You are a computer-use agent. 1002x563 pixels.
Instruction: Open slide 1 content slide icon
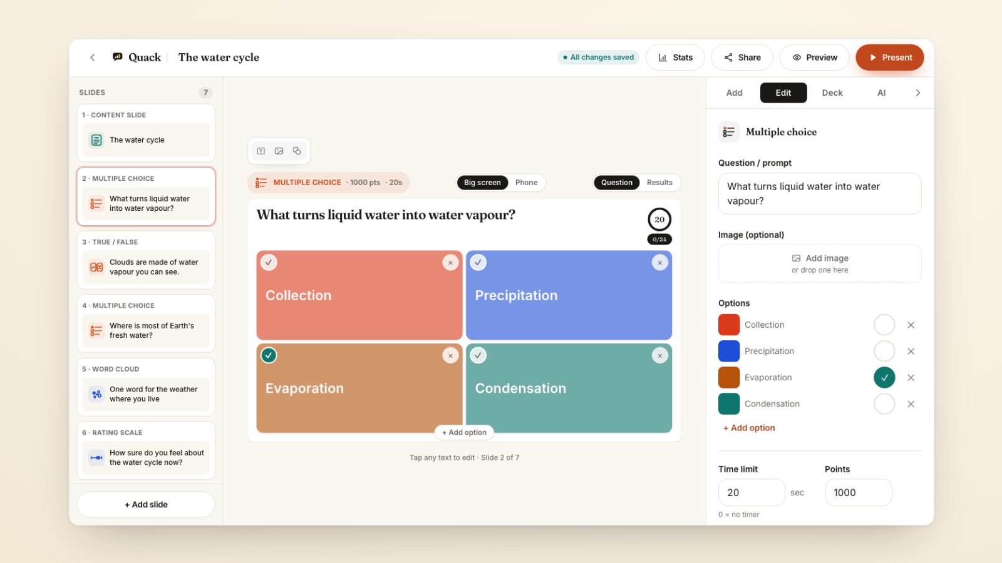point(96,140)
